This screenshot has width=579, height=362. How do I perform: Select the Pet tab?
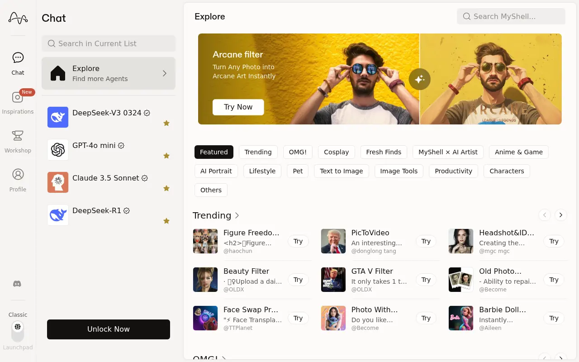[298, 171]
